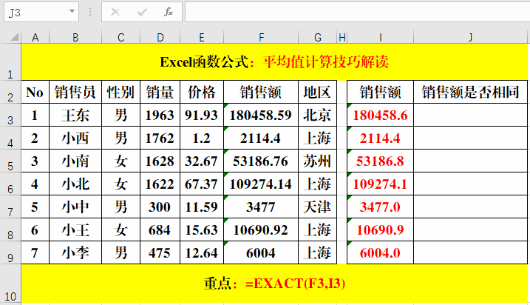Click the cell containing '小北'

point(75,184)
